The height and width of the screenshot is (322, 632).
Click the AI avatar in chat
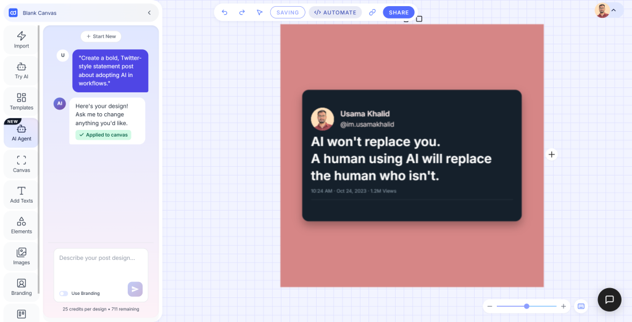pyautogui.click(x=60, y=103)
